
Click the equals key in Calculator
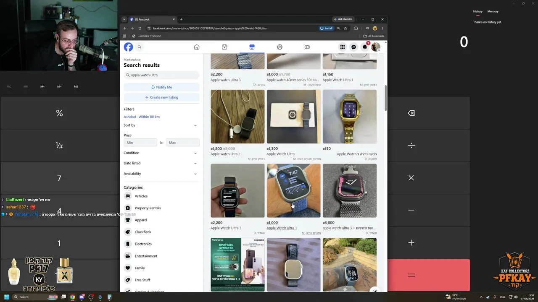(411, 275)
